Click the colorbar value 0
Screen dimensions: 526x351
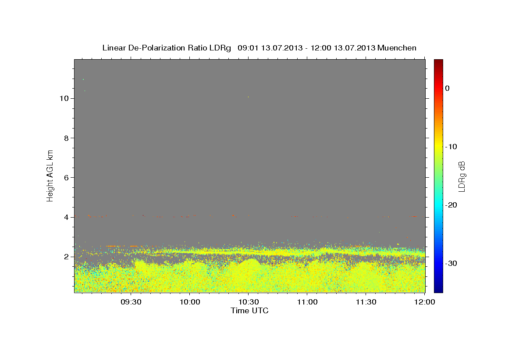[x=447, y=88]
